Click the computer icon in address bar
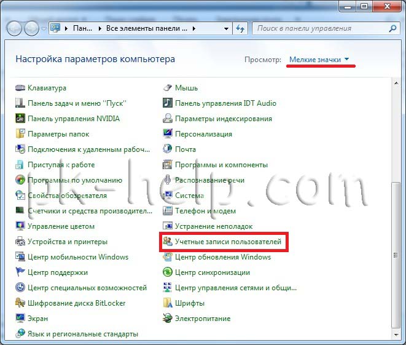Viewport: 406px width, 345px height. pos(55,28)
